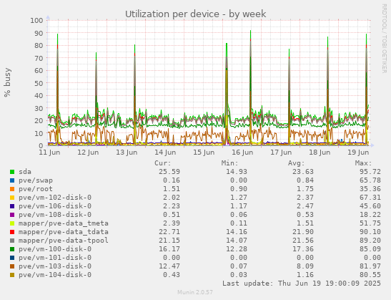Click the pve/vm-101-disk-0 navy swatch
Screen dimensions: 391x300
point(12,258)
